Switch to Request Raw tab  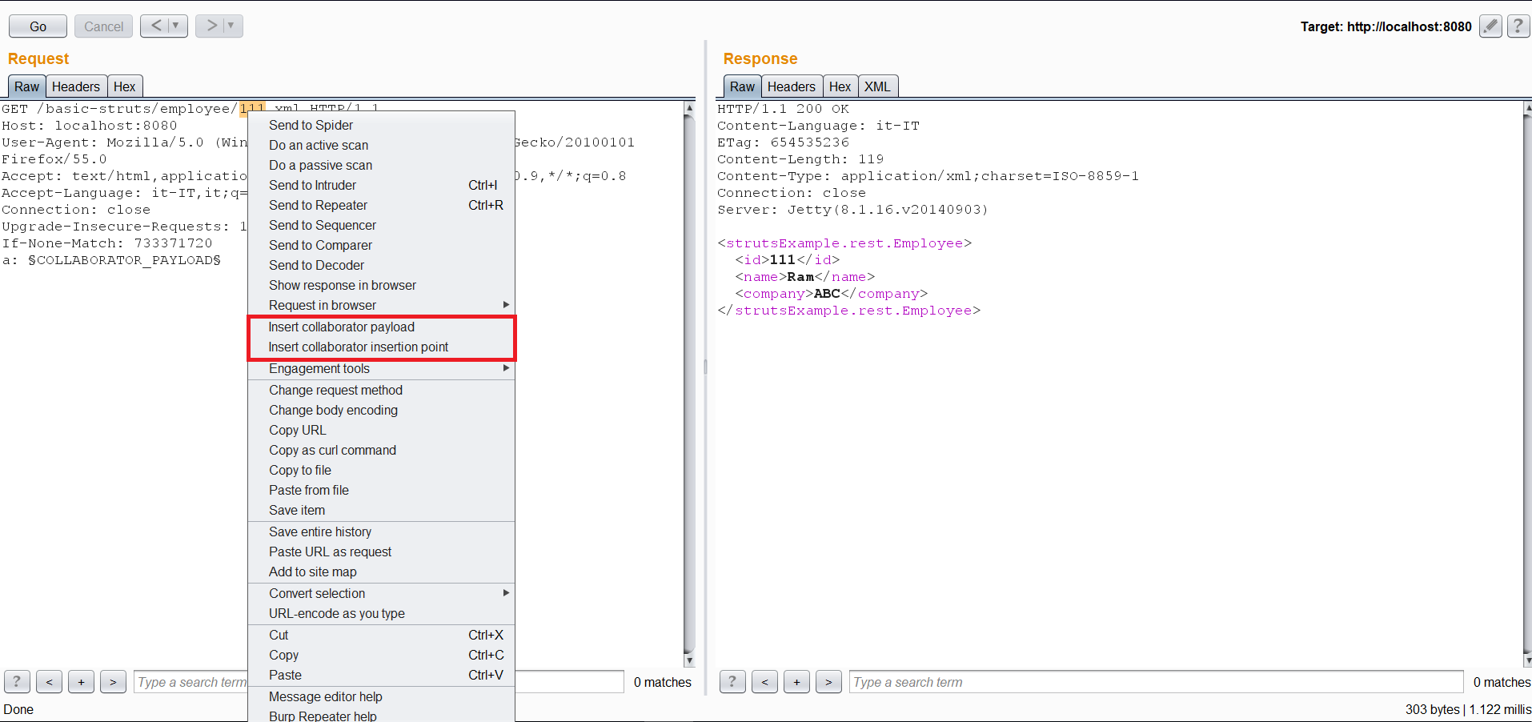[x=26, y=86]
